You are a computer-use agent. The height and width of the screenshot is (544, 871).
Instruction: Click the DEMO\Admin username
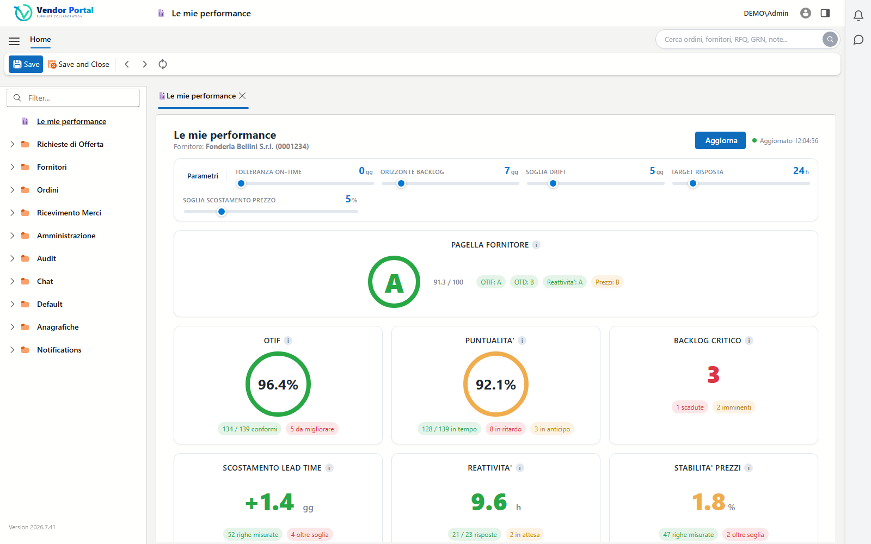coord(766,13)
